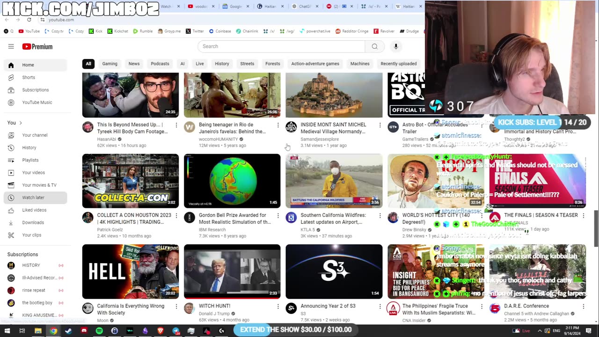Open options for California Is Everything Wrong video
The height and width of the screenshot is (337, 599).
(176, 306)
